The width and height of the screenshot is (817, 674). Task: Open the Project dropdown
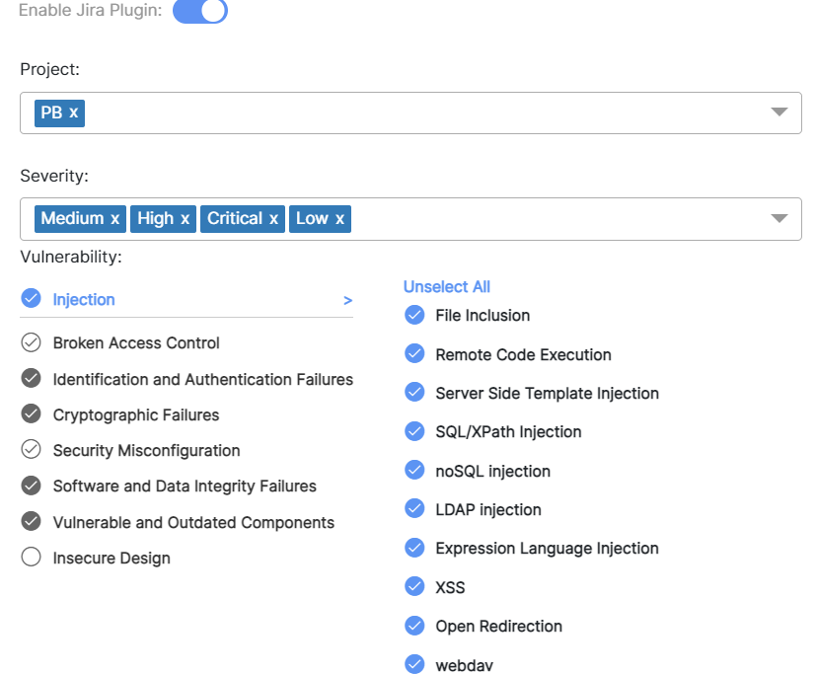pos(779,112)
